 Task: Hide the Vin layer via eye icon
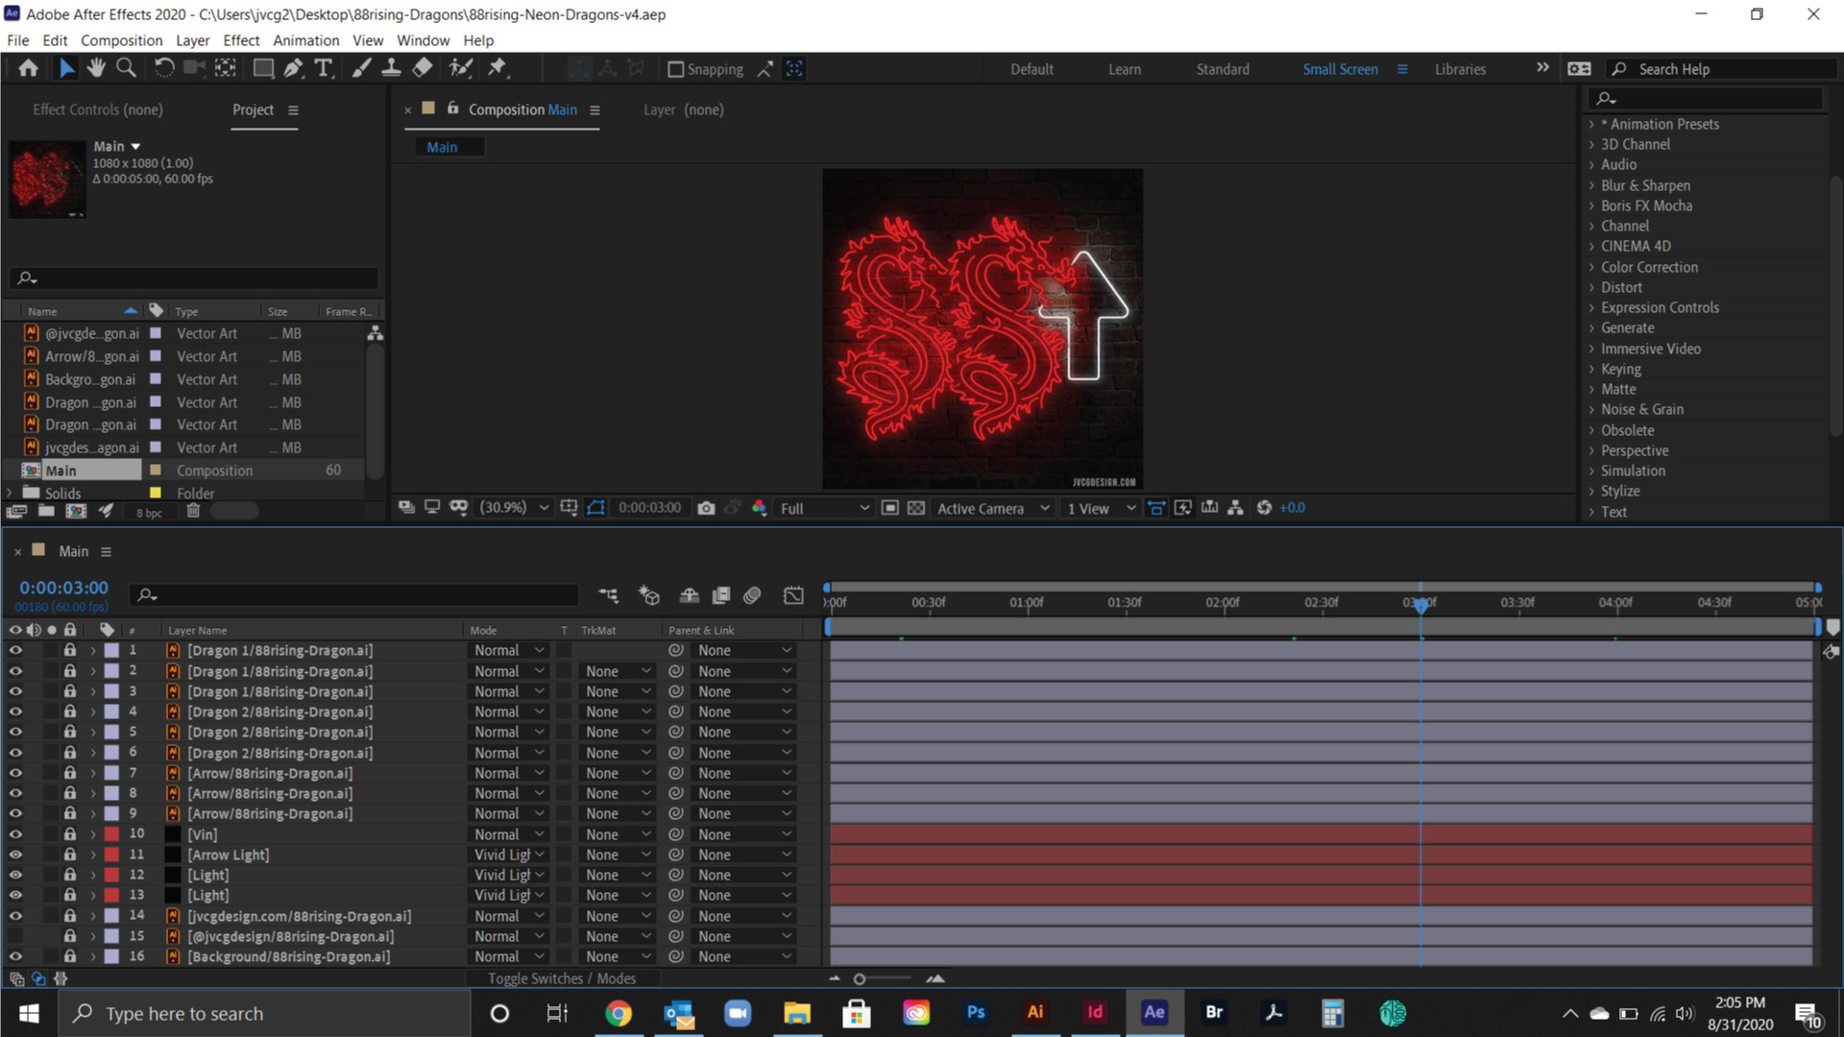tap(15, 834)
